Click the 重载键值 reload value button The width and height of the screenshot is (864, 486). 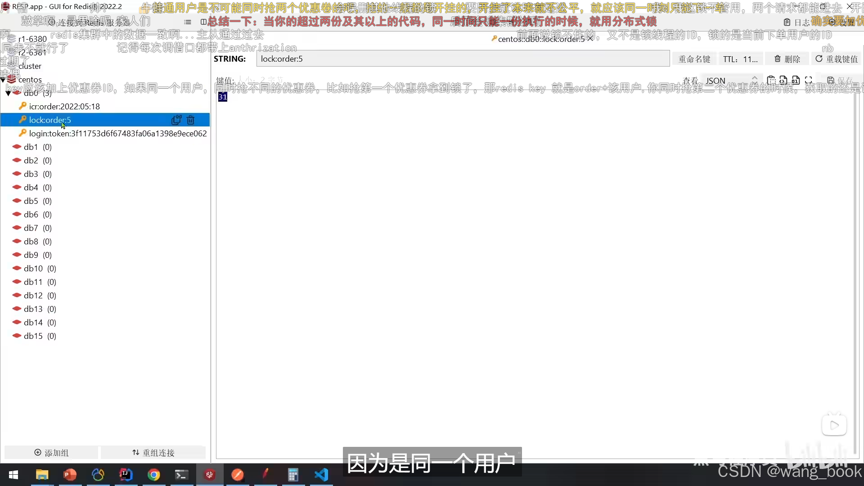[837, 59]
